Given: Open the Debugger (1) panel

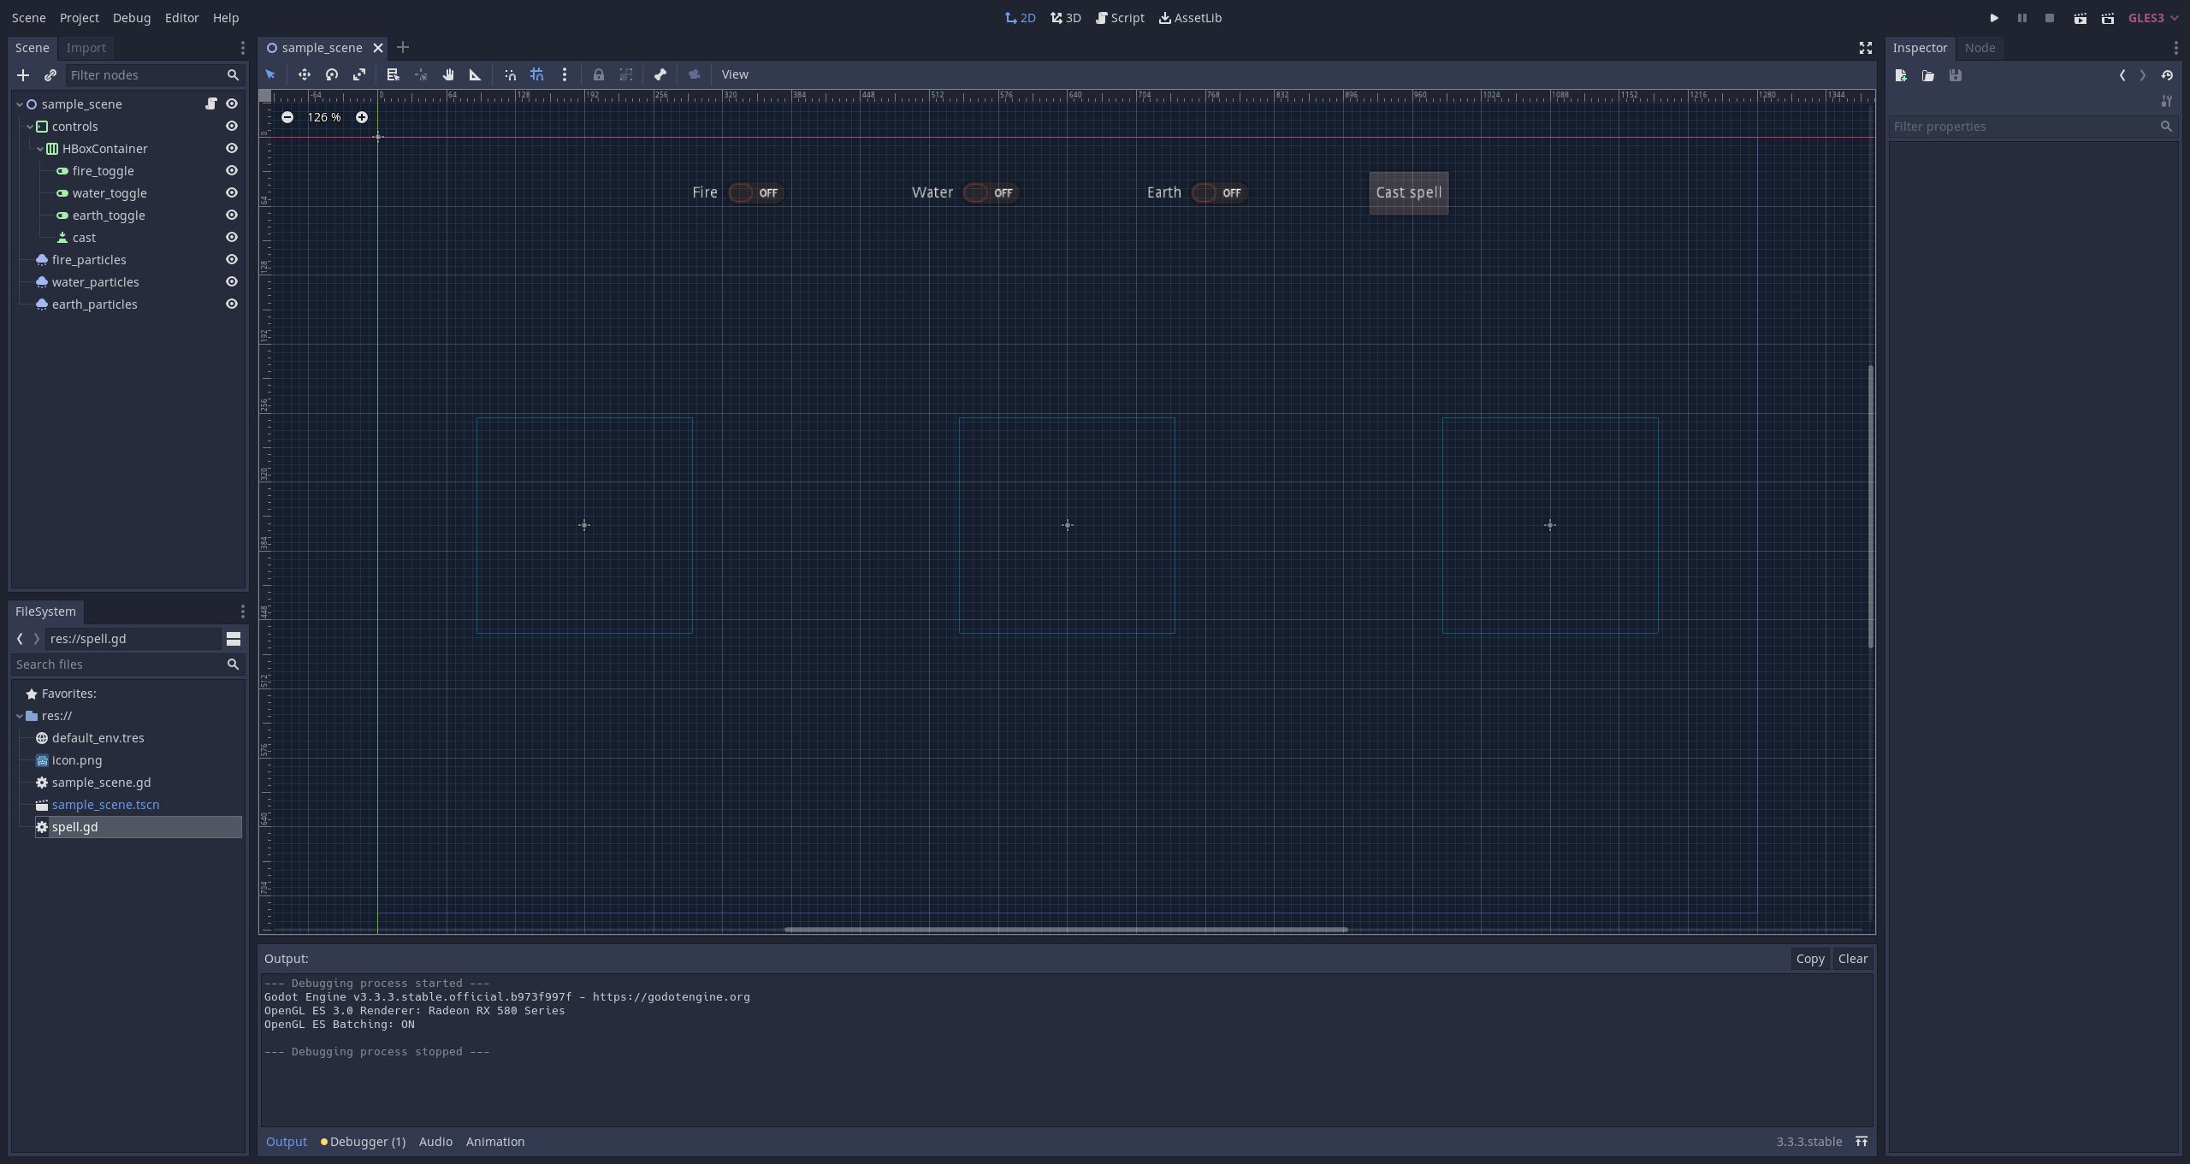Looking at the screenshot, I should (x=364, y=1142).
